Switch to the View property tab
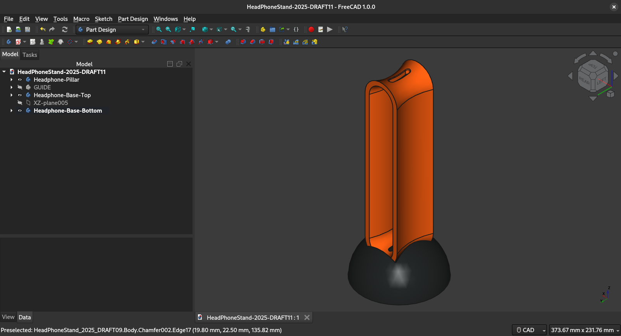This screenshot has height=336, width=621. tap(8, 317)
